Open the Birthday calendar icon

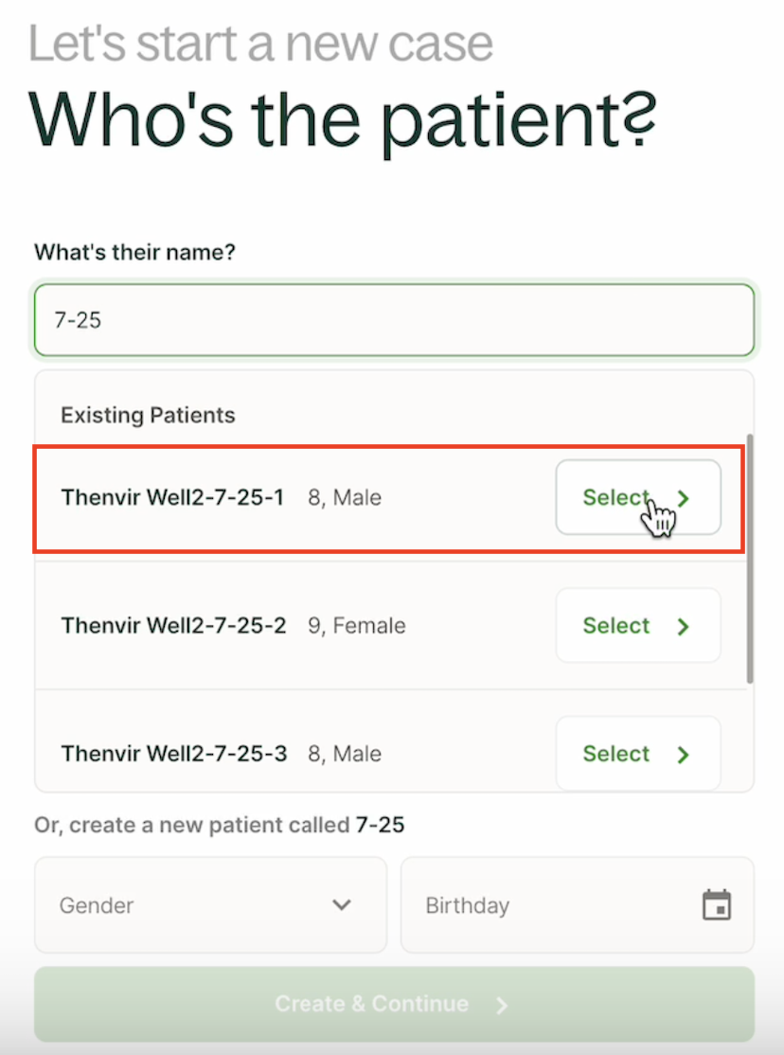tap(717, 904)
